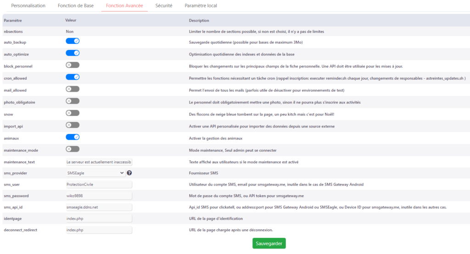Enable the snow toggle

(x=73, y=113)
